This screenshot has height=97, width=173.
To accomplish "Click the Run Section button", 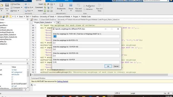I will click(x=89, y=6).
